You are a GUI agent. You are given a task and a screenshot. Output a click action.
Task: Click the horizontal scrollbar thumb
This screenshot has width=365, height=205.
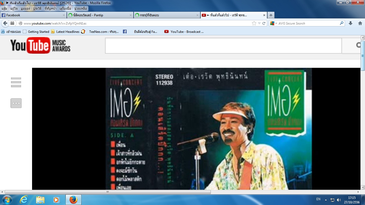click(x=108, y=192)
